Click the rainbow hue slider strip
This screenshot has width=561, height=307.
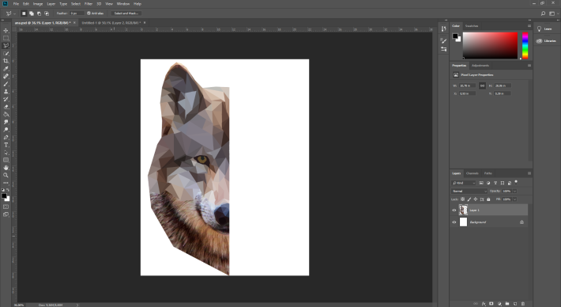525,45
